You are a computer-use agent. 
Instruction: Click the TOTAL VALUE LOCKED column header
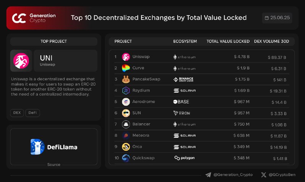click(x=228, y=41)
